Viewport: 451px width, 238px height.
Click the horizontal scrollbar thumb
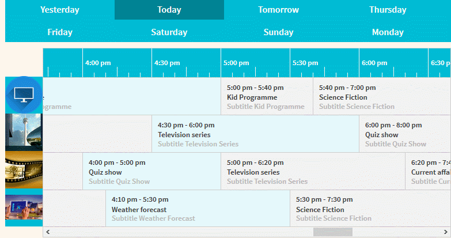point(333,232)
